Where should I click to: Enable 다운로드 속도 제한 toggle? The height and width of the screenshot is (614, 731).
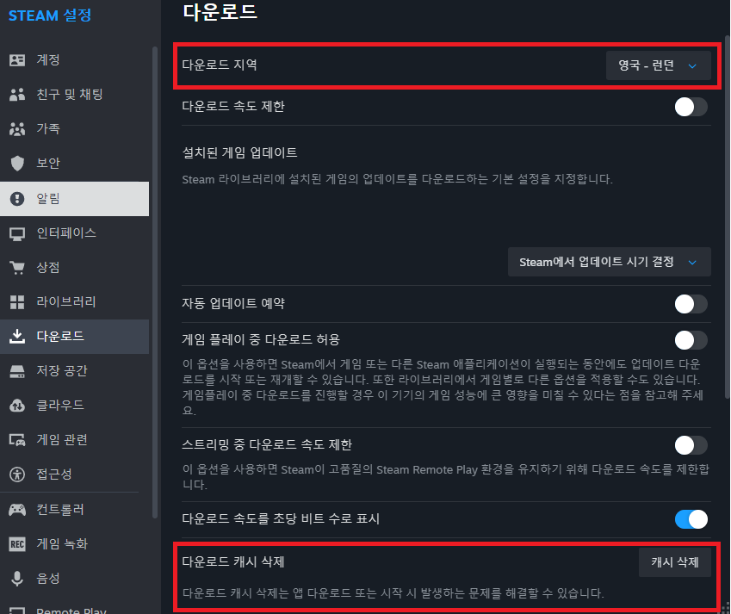[691, 107]
